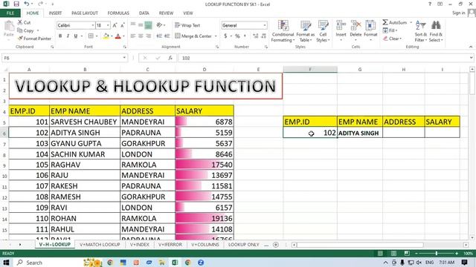Click the Percent Style icon
The height and width of the screenshot is (267, 476).
[237, 36]
